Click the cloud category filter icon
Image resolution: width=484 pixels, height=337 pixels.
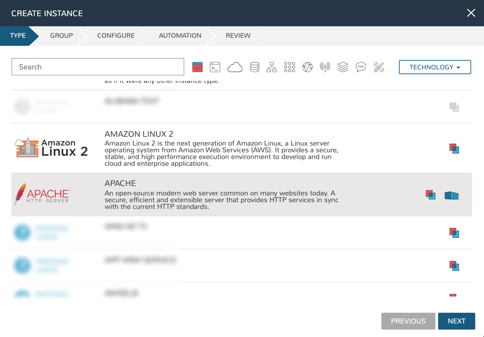point(235,67)
